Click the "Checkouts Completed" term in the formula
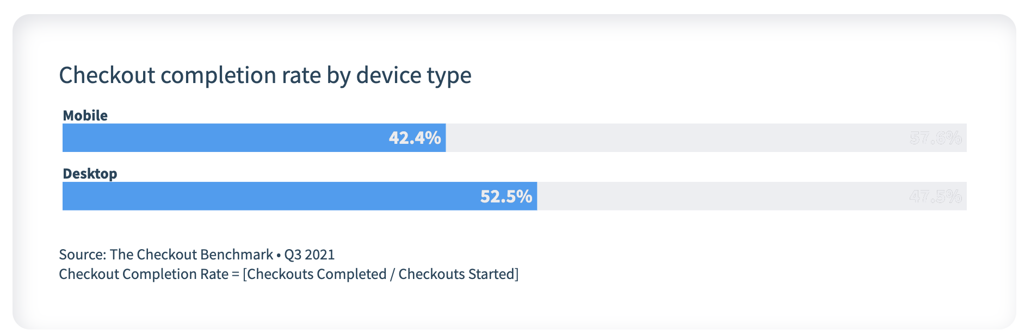The height and width of the screenshot is (330, 1025). coord(316,274)
